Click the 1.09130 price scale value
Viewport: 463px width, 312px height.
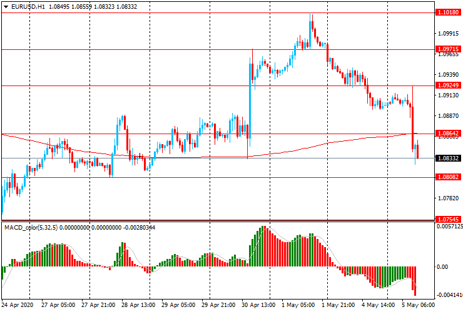(x=449, y=95)
